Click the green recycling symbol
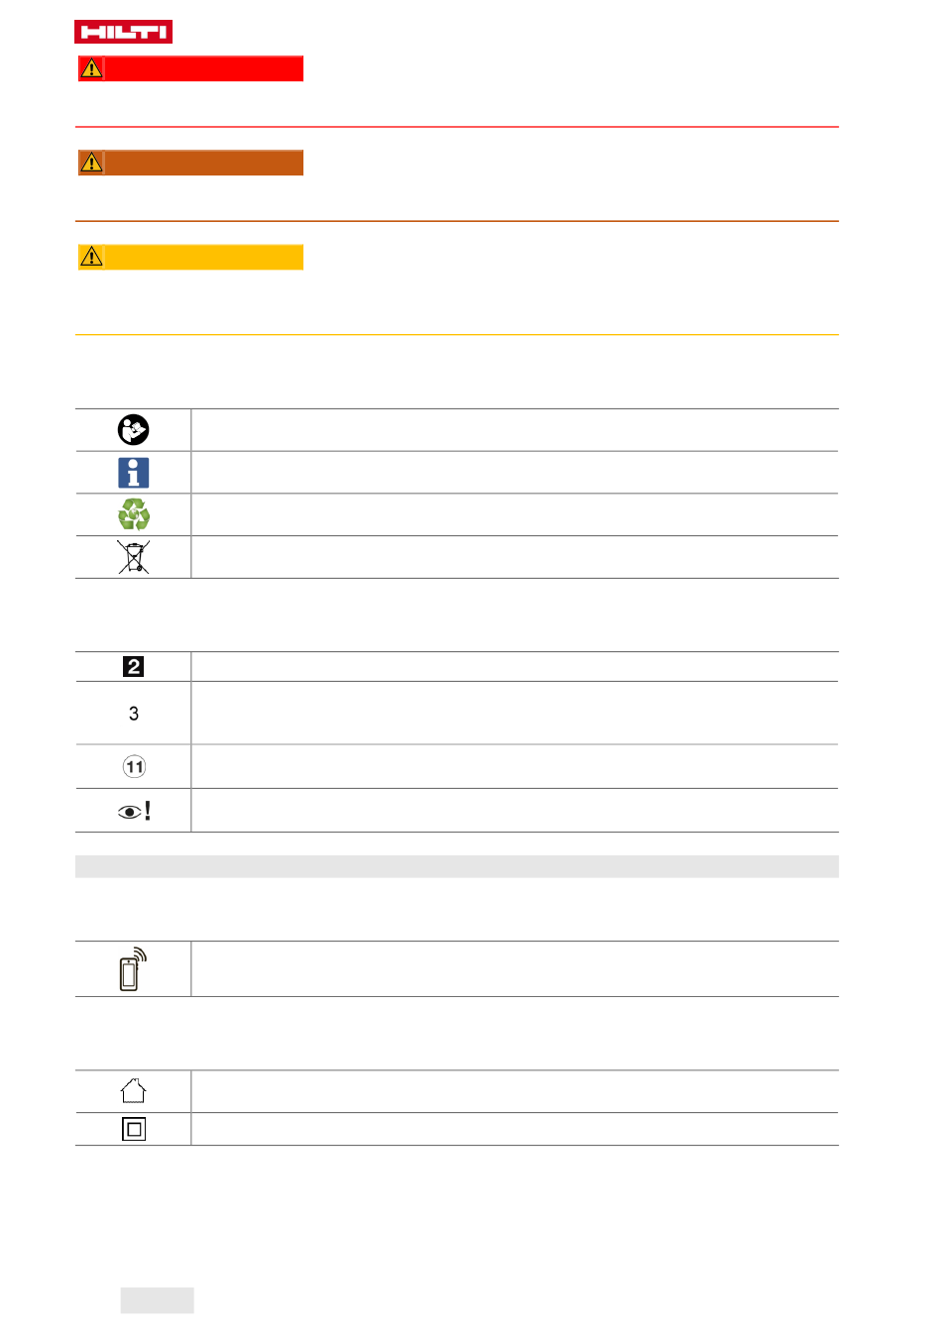 pyautogui.click(x=133, y=514)
